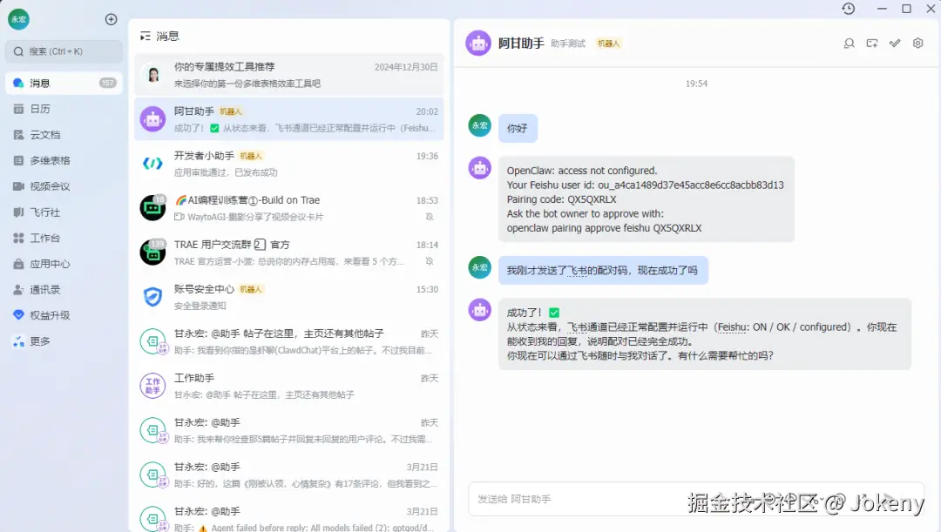Open 飞行社 in the sidebar
941x532 pixels.
[x=64, y=212]
